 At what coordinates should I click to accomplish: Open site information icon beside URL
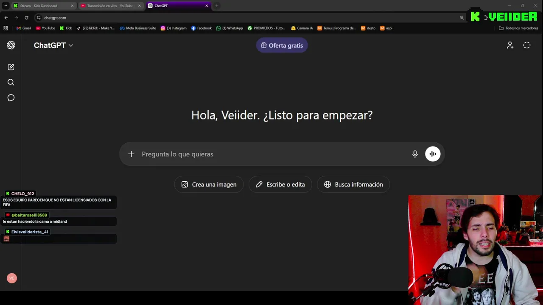(x=38, y=18)
